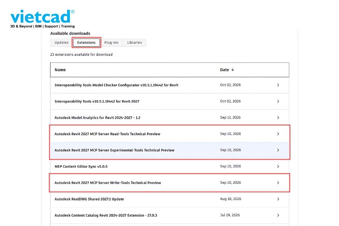Expand MCP Server Read-Tools row chevron
The height and width of the screenshot is (226, 339).
(278, 134)
